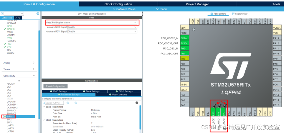Toggle the SPI1 enabled checkmark
Viewport: 284px width, 133px height.
[x=5, y=116]
